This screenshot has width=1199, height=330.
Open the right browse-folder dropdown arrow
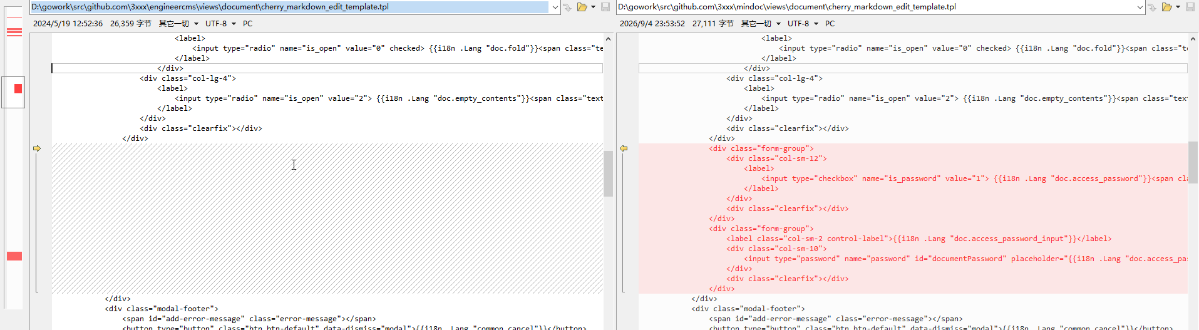click(1178, 7)
